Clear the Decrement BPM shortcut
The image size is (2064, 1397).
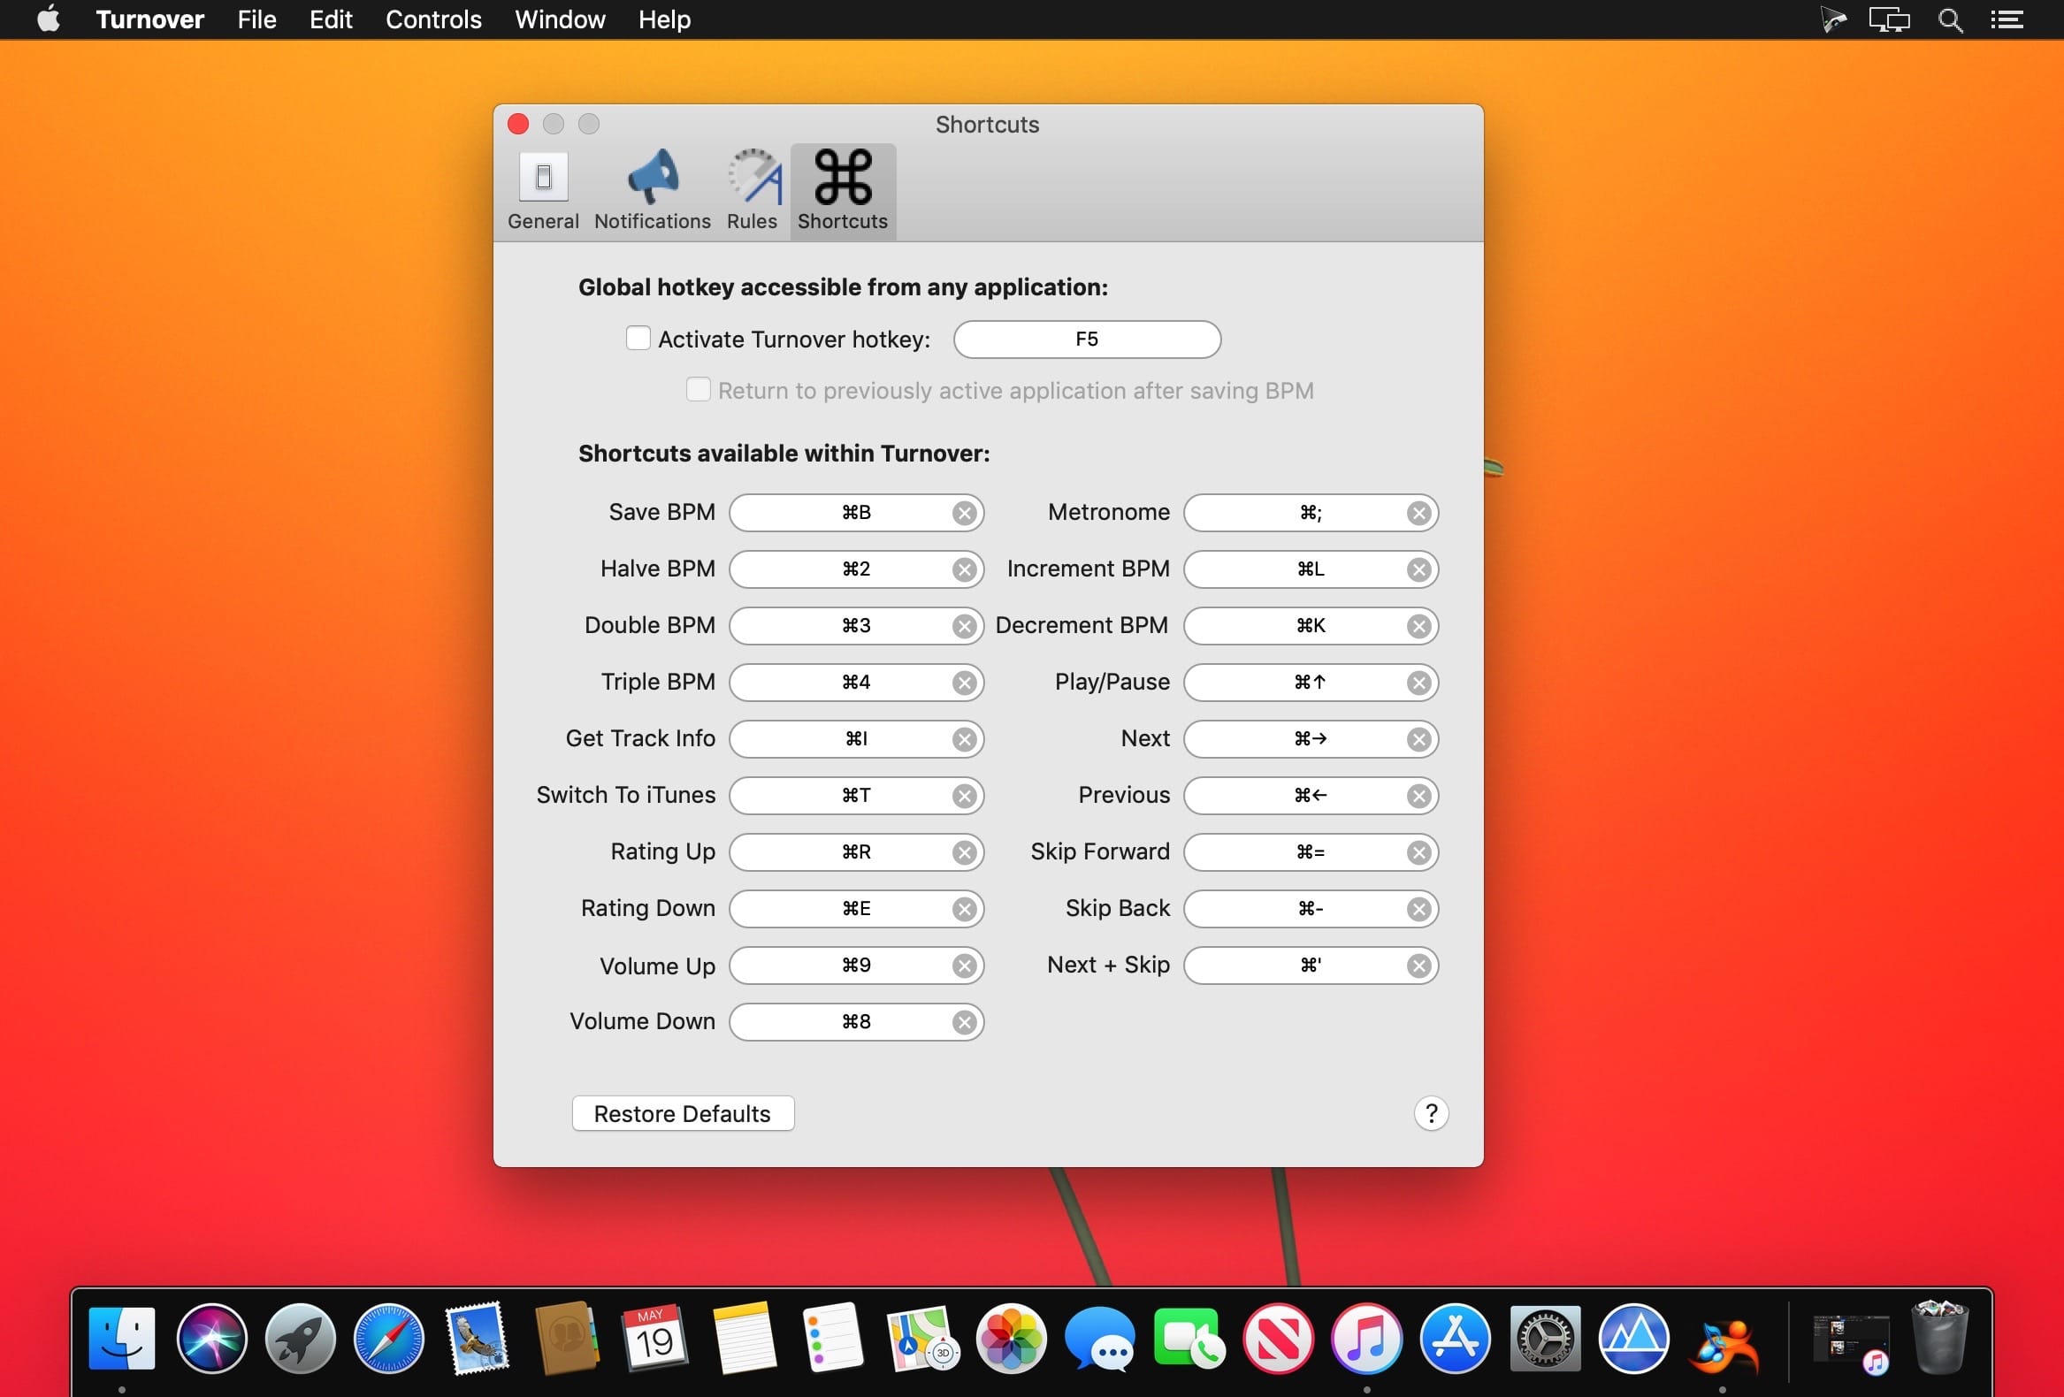(1418, 626)
